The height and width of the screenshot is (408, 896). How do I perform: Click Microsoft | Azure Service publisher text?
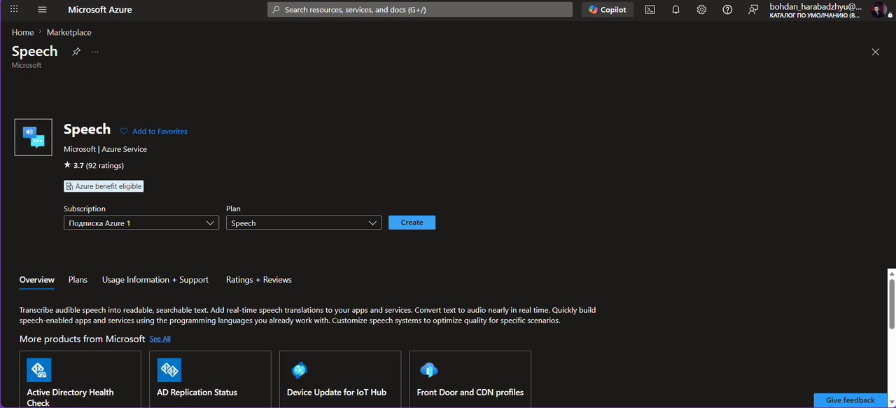[105, 149]
